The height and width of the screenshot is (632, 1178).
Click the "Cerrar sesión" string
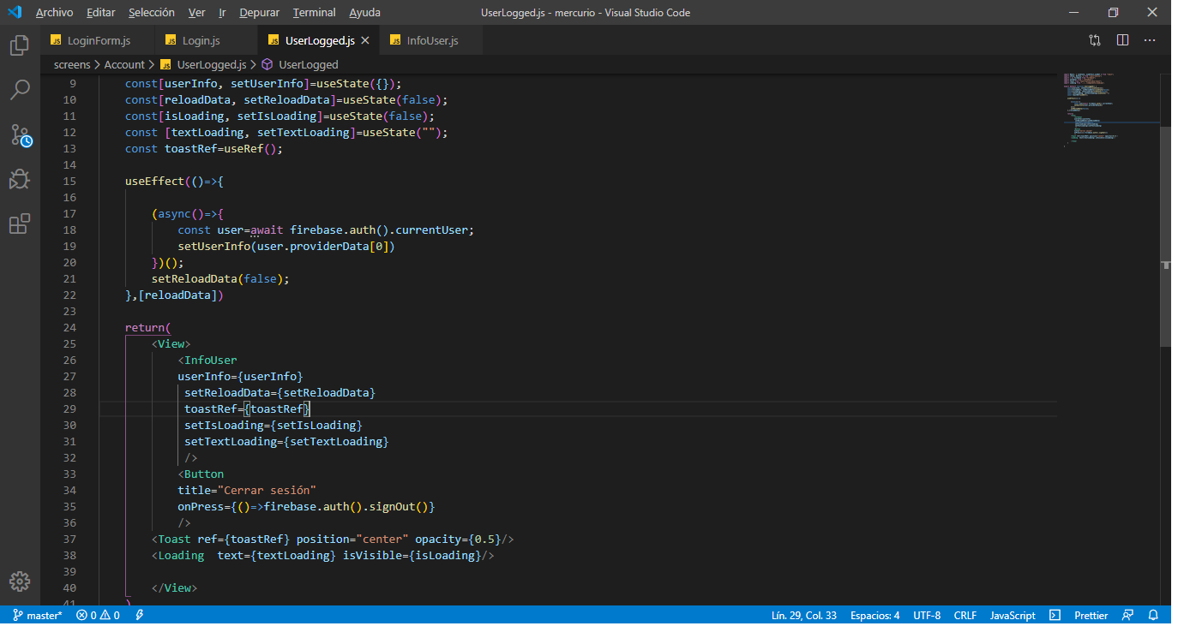268,491
